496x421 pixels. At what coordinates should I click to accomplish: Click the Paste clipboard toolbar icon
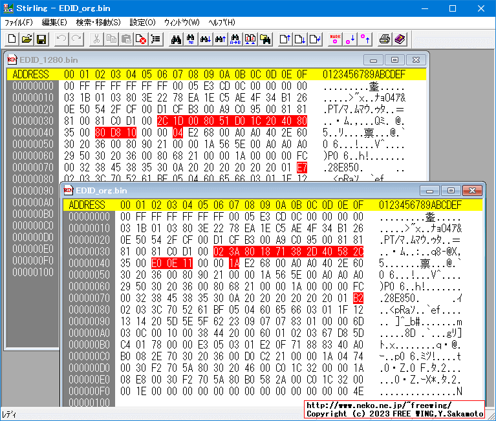pyautogui.click(x=127, y=39)
